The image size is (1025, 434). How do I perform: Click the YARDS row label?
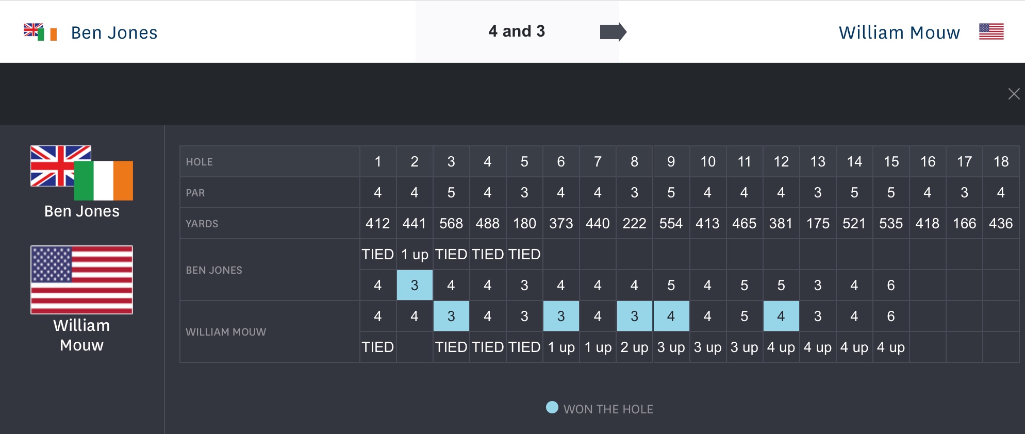tap(202, 224)
